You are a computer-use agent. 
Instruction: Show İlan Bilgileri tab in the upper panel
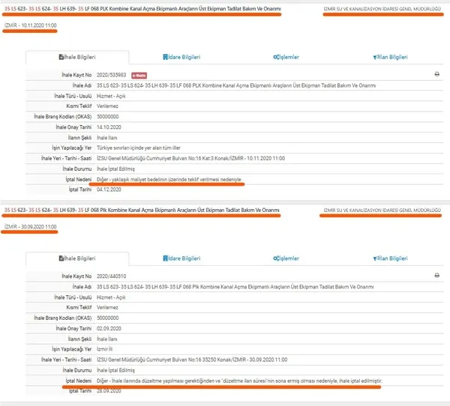pyautogui.click(x=390, y=57)
